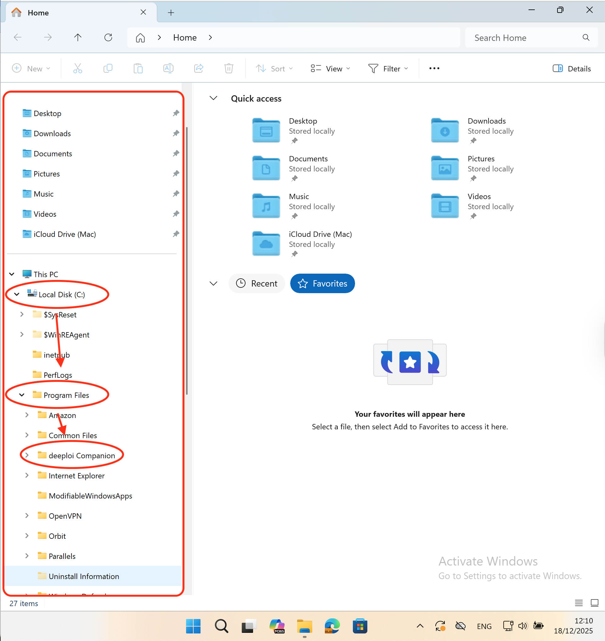Expand the deeploi Companion folder

(x=27, y=455)
